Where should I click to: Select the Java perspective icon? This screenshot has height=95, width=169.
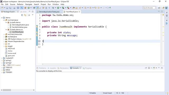pyautogui.click(x=166, y=8)
